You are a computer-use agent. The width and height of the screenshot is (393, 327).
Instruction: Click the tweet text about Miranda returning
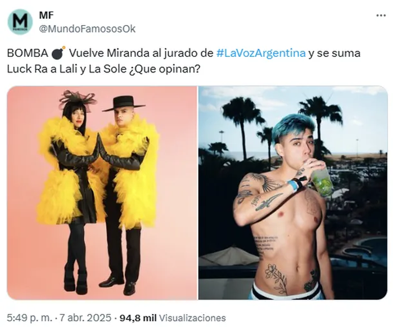pos(184,61)
